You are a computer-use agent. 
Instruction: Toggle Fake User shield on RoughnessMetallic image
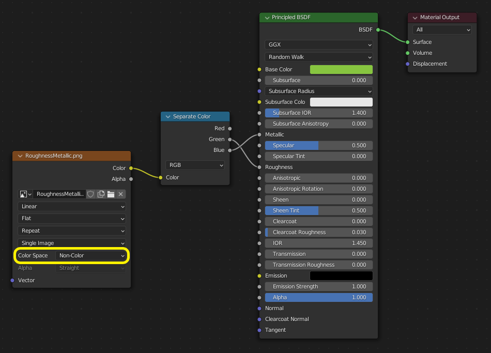click(x=91, y=194)
